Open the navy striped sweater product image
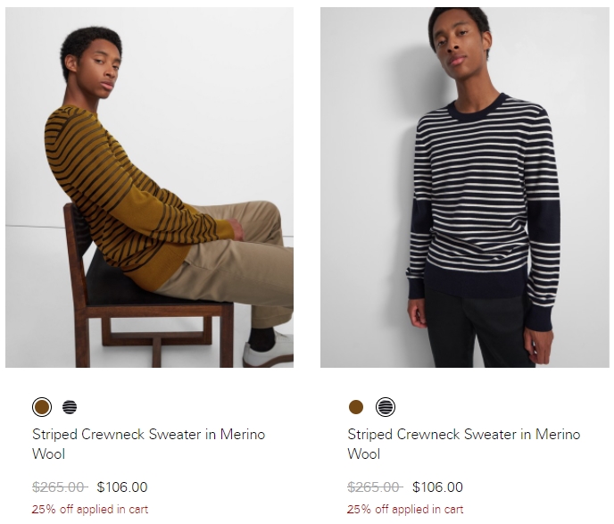614x524 pixels. coord(464,187)
